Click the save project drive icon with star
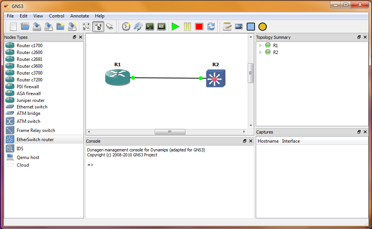Viewport: 372px width, 229px height. 72,27
